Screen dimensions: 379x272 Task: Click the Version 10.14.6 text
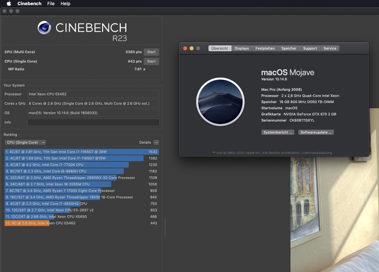click(274, 79)
